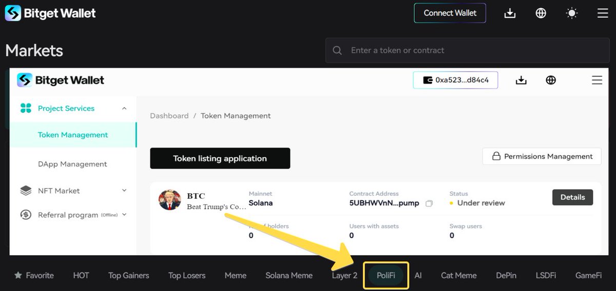Click globe icon in white panel header
This screenshot has height=291, width=616.
[x=551, y=80]
